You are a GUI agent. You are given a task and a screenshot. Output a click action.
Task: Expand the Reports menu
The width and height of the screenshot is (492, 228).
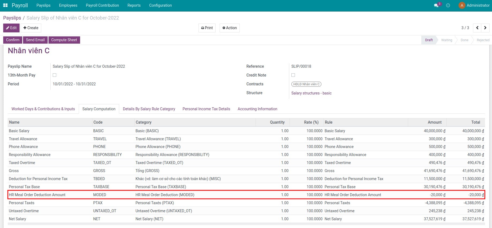(x=134, y=5)
